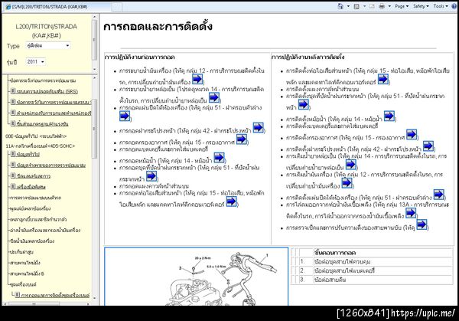
Task: Expand the Home button dropdown arrow
Action: (x=348, y=6)
